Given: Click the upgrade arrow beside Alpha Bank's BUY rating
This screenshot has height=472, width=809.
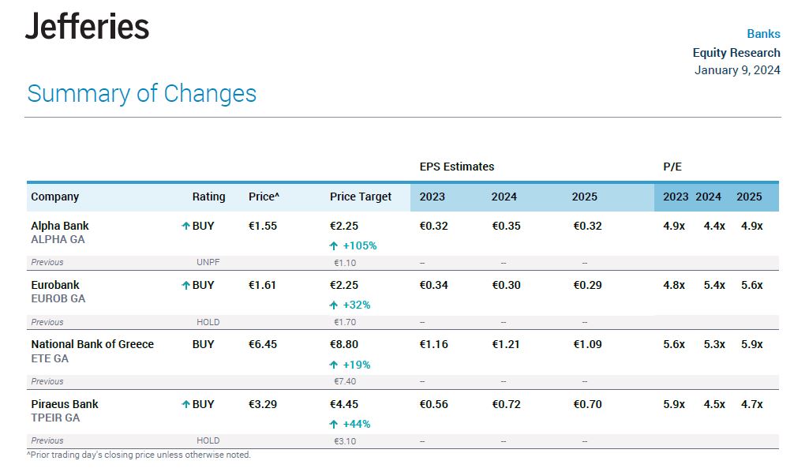Looking at the screenshot, I should pyautogui.click(x=185, y=227).
